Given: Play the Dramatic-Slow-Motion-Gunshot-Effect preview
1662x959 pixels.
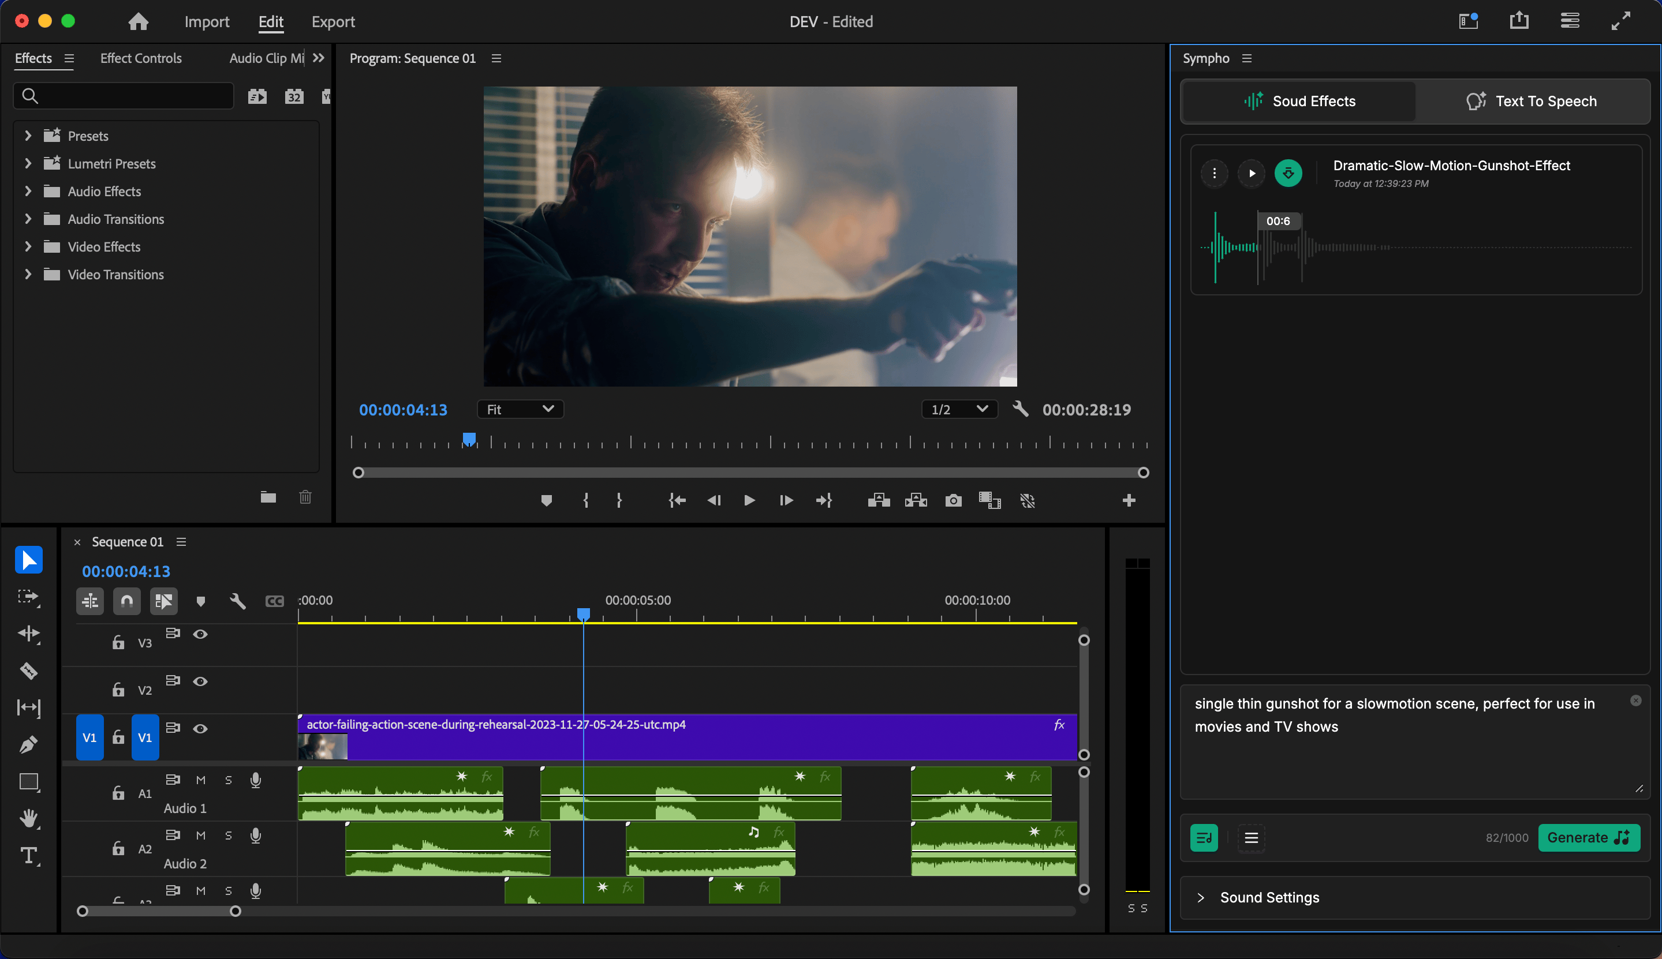Looking at the screenshot, I should tap(1252, 173).
